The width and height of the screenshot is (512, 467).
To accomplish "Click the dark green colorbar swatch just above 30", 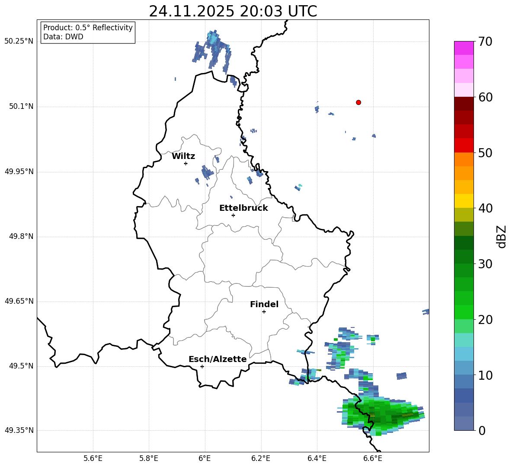I will 464,257.
